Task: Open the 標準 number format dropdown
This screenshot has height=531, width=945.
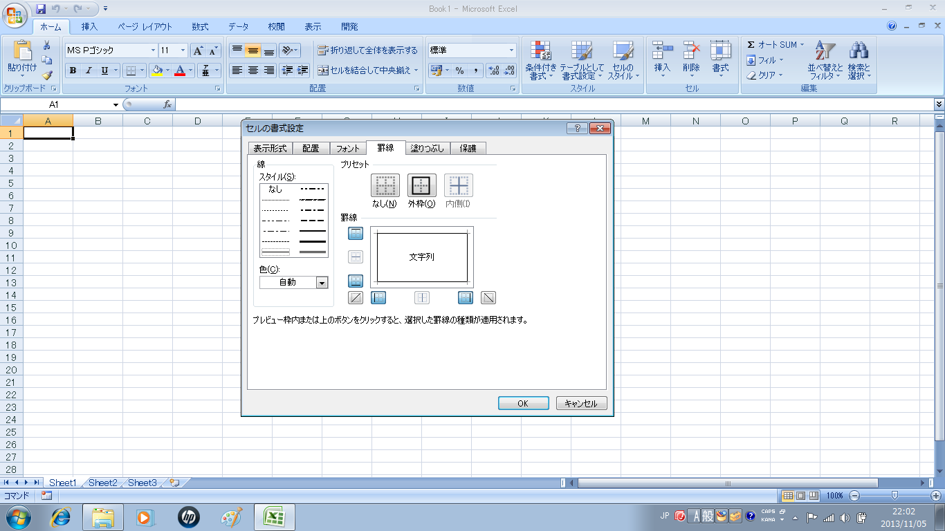Action: [x=511, y=50]
